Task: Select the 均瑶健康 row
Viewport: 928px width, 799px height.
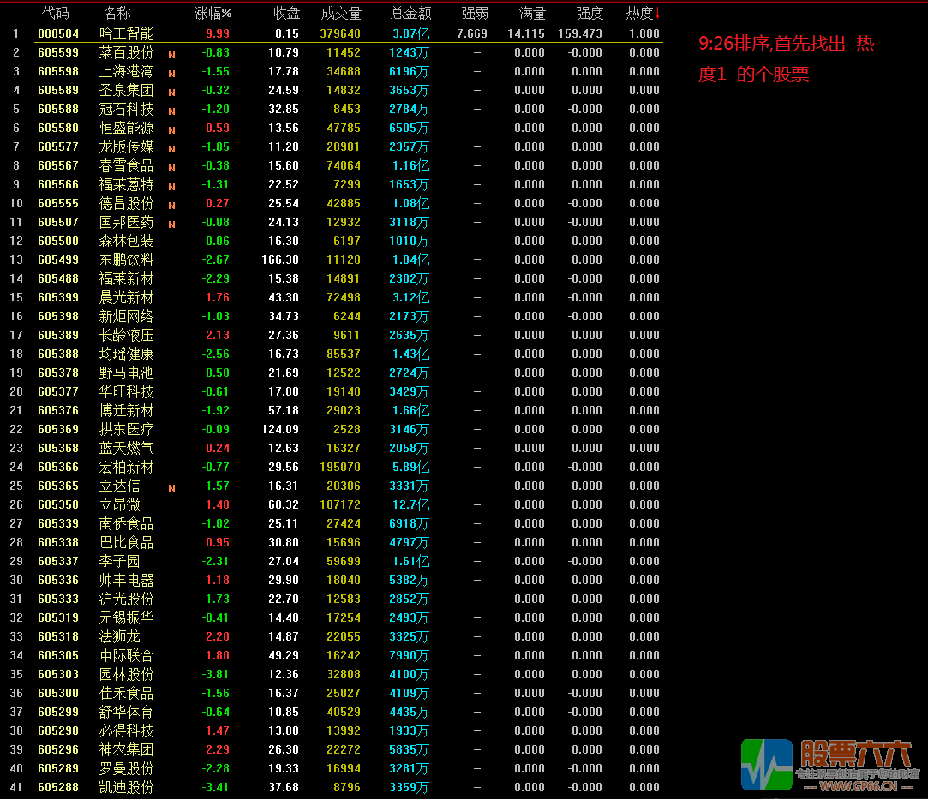Action: (x=335, y=354)
